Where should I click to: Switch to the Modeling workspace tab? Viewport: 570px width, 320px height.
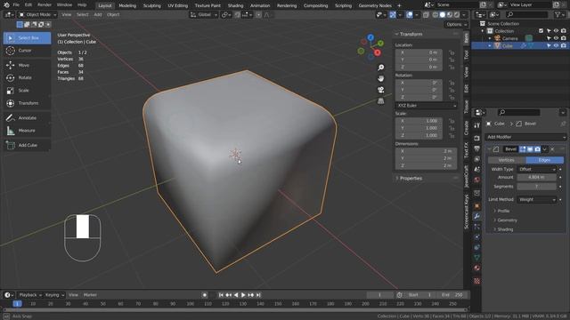[x=127, y=5]
